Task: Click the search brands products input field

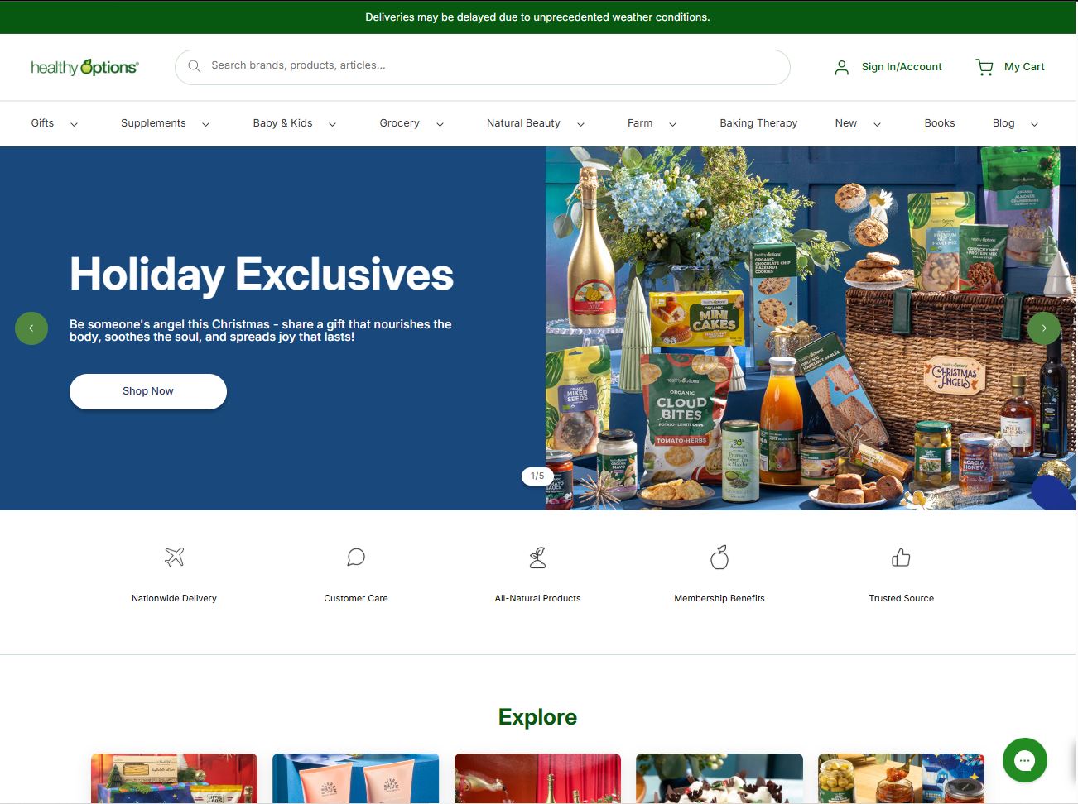Action: [x=483, y=67]
